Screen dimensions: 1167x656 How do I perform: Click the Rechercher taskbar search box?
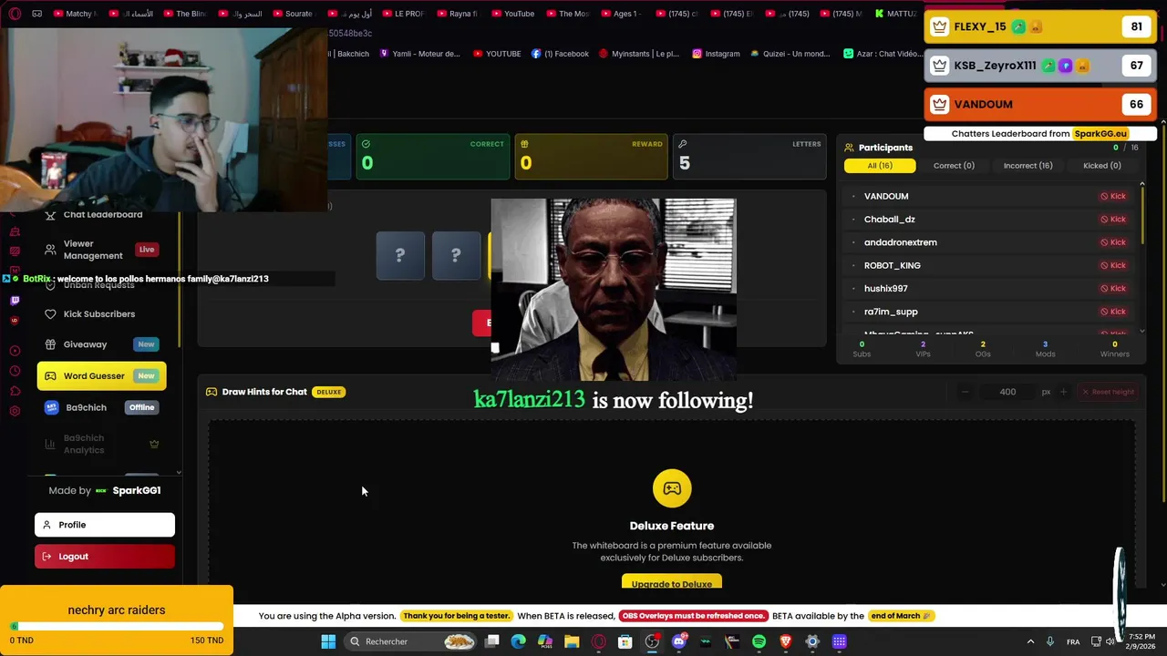[x=412, y=641]
